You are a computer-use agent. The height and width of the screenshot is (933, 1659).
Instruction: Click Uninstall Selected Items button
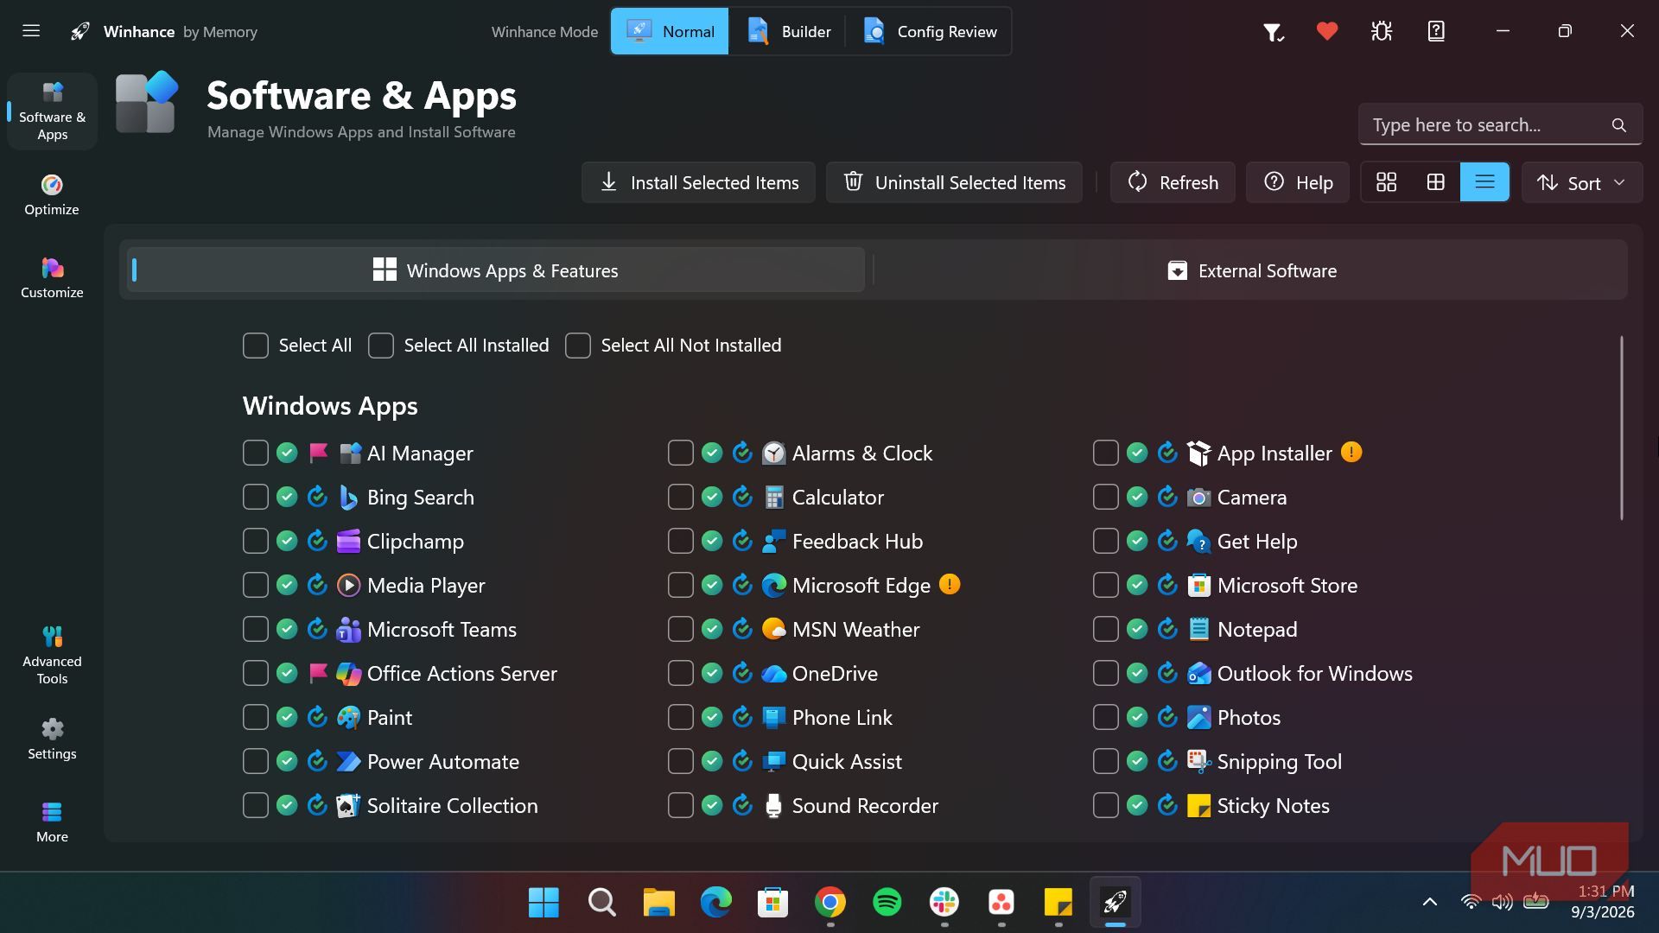[x=954, y=182]
